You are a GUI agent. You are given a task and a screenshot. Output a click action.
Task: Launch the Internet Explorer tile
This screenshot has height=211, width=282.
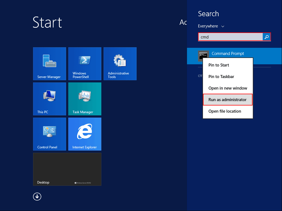click(85, 134)
